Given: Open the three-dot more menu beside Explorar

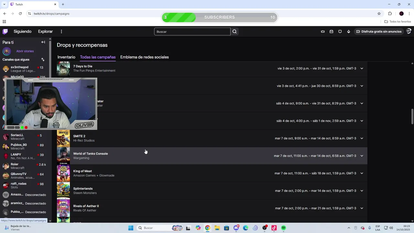Looking at the screenshot, I should [61, 31].
